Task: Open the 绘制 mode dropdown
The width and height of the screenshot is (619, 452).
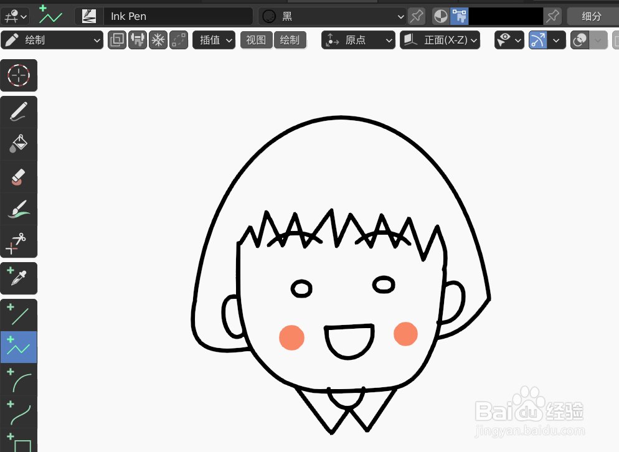Action: (x=52, y=40)
